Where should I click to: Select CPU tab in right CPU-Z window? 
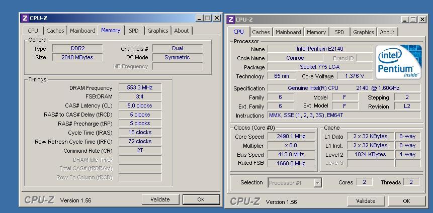(238, 32)
